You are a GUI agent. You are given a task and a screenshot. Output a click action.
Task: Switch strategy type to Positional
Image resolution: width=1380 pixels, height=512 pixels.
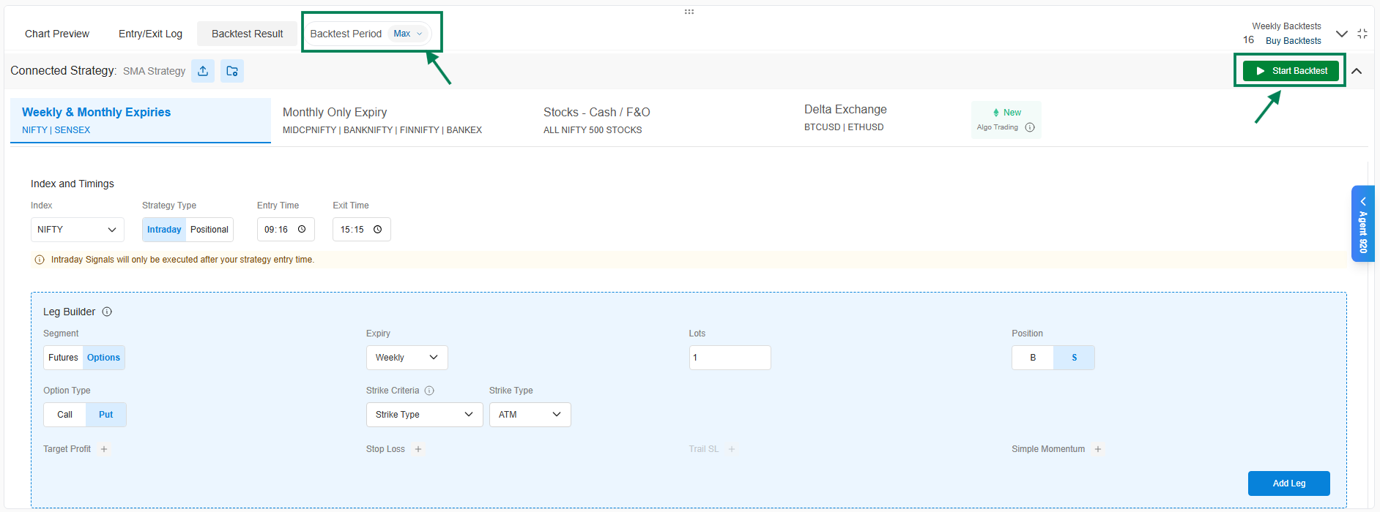point(209,230)
